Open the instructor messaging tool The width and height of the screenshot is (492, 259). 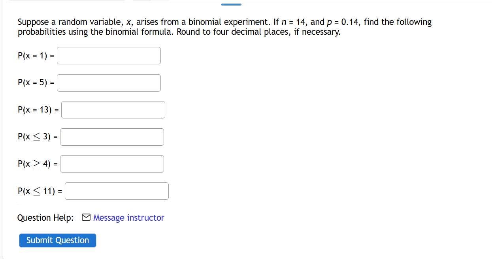click(128, 218)
